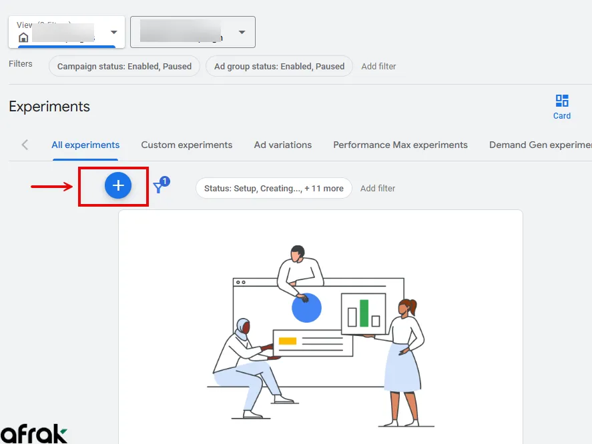
Task: Go to Performance Max experiments tab
Action: [x=400, y=145]
